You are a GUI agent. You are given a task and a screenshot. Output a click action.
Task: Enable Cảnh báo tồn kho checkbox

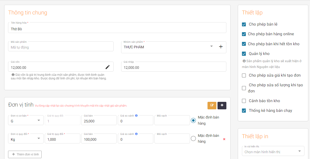point(244,101)
